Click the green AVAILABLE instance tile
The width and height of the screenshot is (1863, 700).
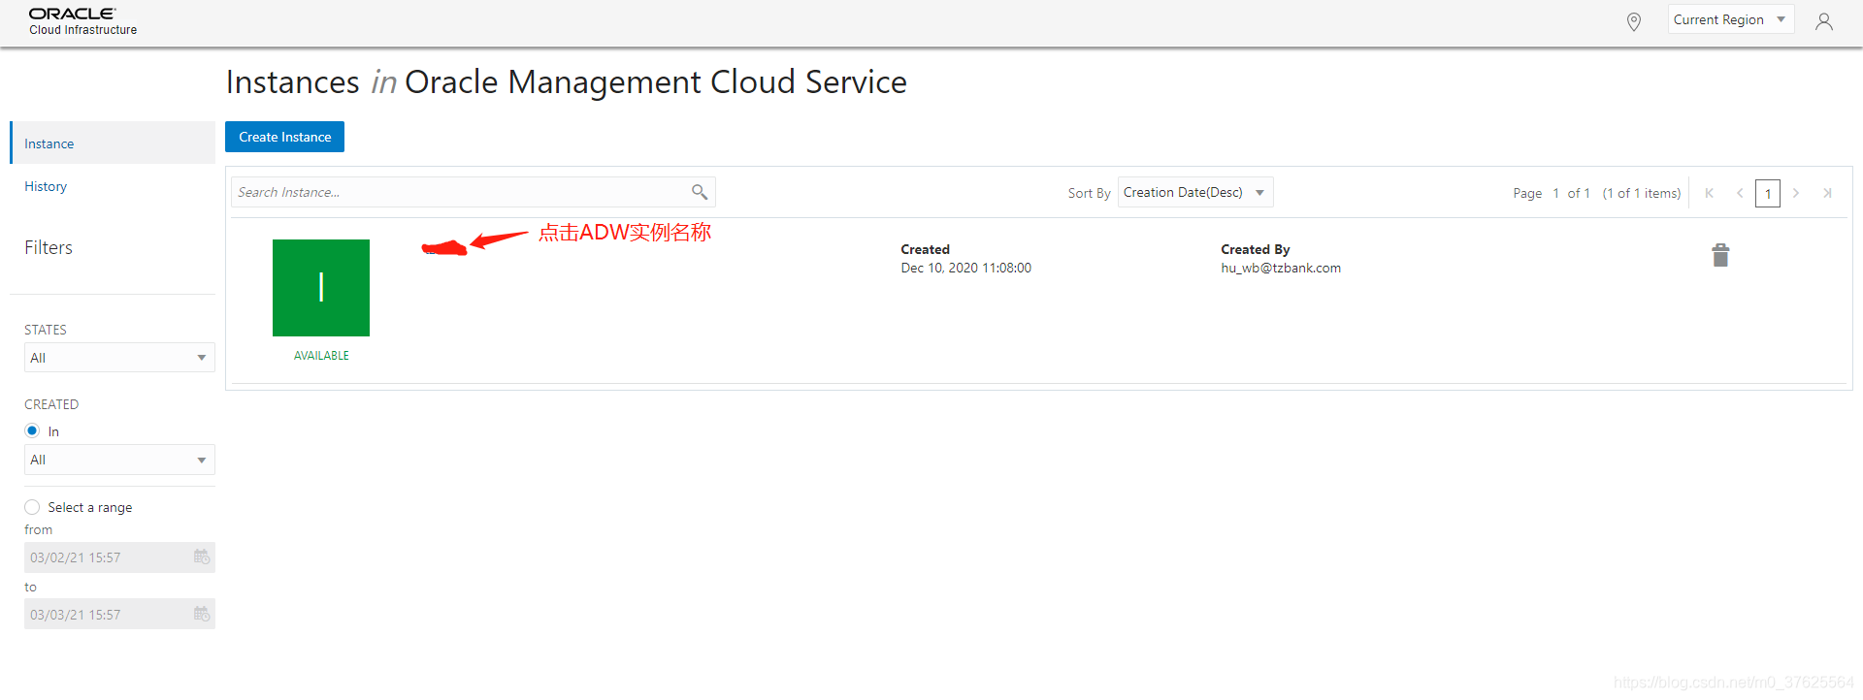pos(321,288)
